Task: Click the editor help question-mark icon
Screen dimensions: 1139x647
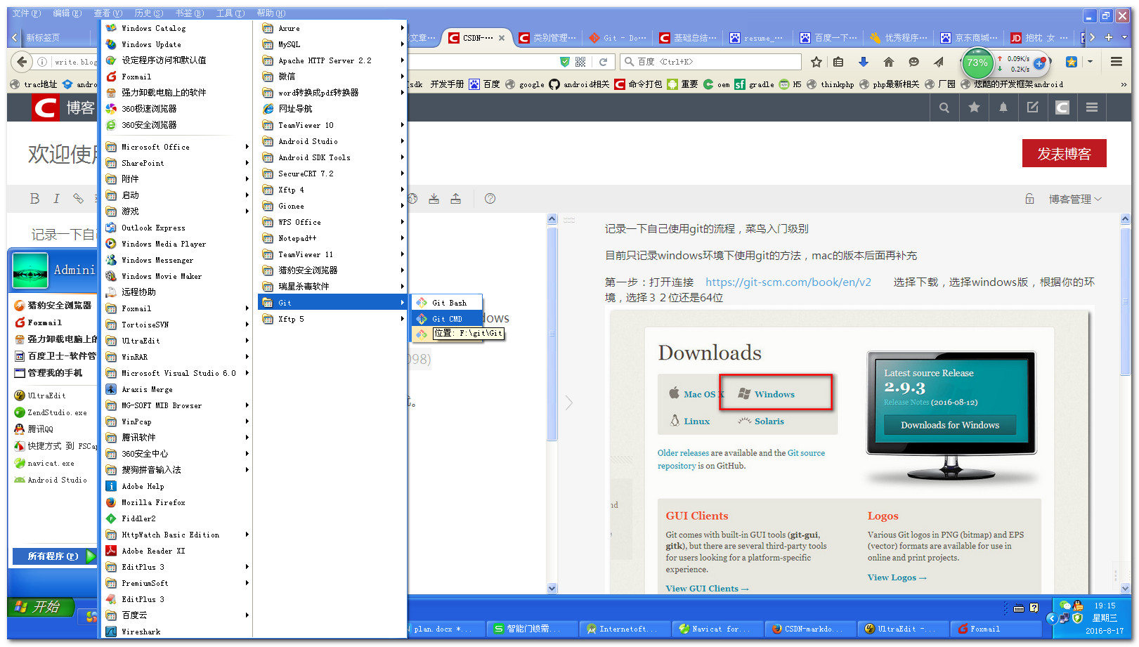Action: (x=490, y=199)
